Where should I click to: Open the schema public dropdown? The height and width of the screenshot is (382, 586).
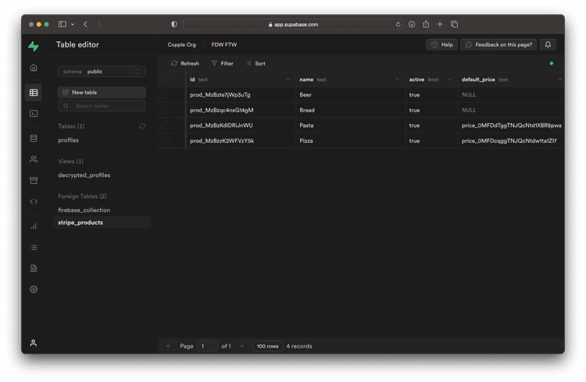pyautogui.click(x=102, y=72)
